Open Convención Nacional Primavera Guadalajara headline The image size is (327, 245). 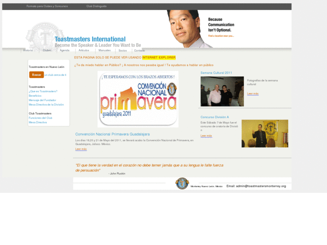[112, 134]
